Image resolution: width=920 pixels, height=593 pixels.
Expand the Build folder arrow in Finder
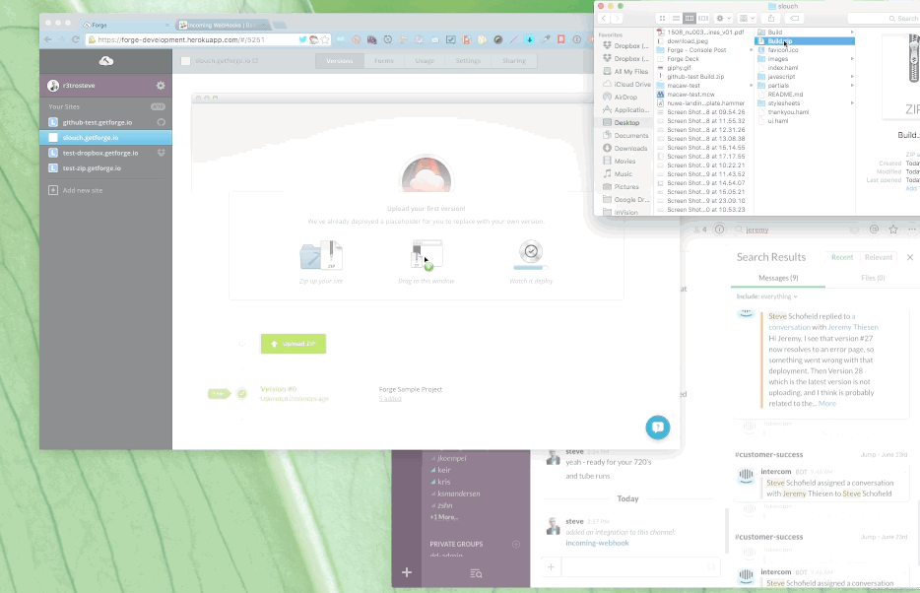pos(852,33)
